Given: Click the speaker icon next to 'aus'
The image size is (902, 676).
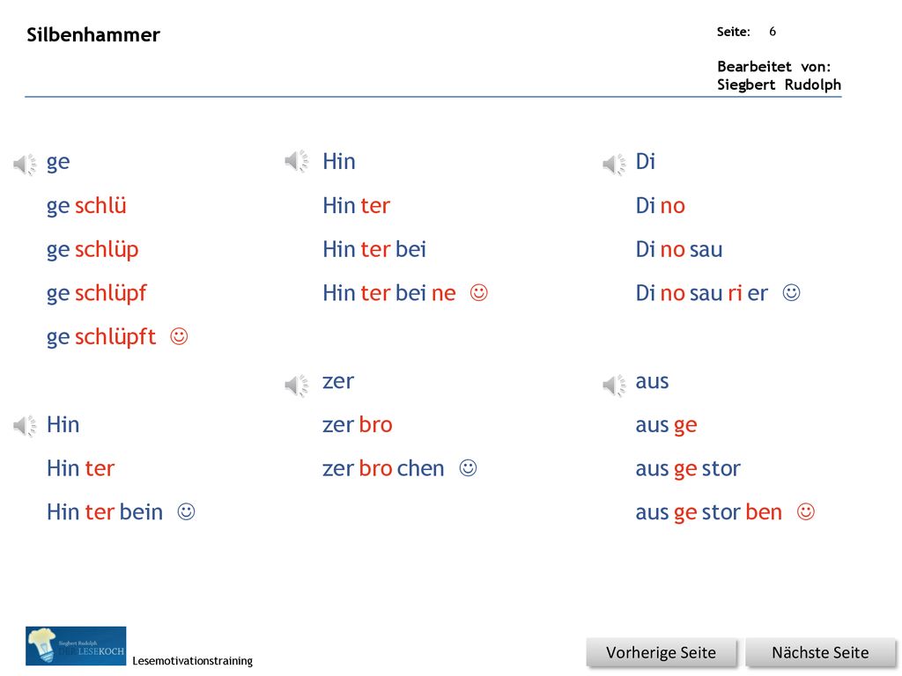Looking at the screenshot, I should (x=614, y=385).
